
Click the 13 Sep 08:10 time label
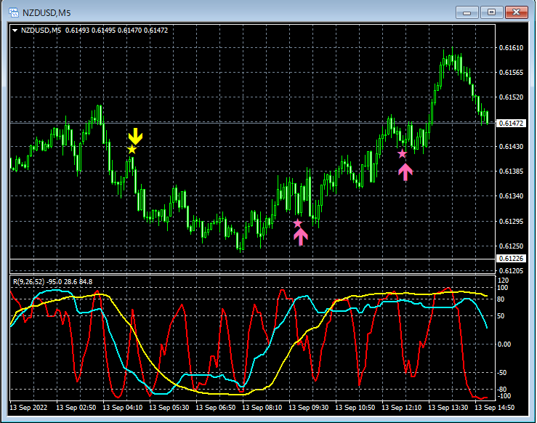262,408
